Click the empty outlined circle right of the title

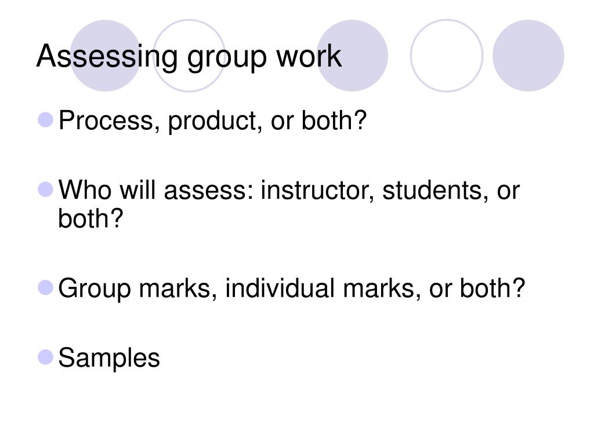[447, 56]
